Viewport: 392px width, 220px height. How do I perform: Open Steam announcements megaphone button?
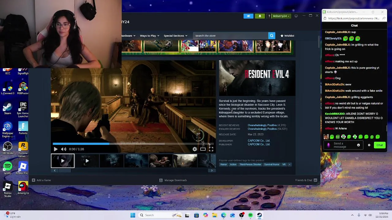coord(248,16)
